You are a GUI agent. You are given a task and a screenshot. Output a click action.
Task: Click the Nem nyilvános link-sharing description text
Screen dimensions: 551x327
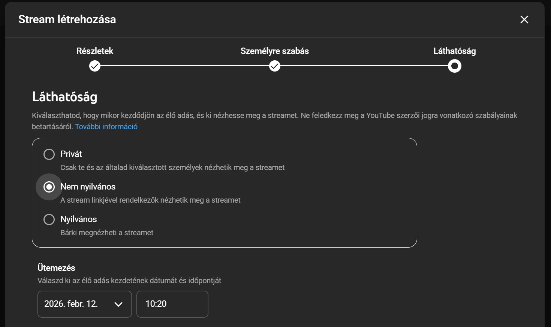point(150,200)
